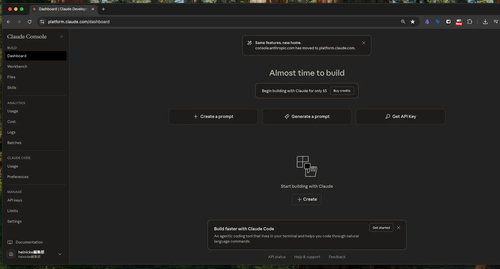Click the zoom magnifier in address bar
Viewport: 500px width, 269px height.
point(403,22)
